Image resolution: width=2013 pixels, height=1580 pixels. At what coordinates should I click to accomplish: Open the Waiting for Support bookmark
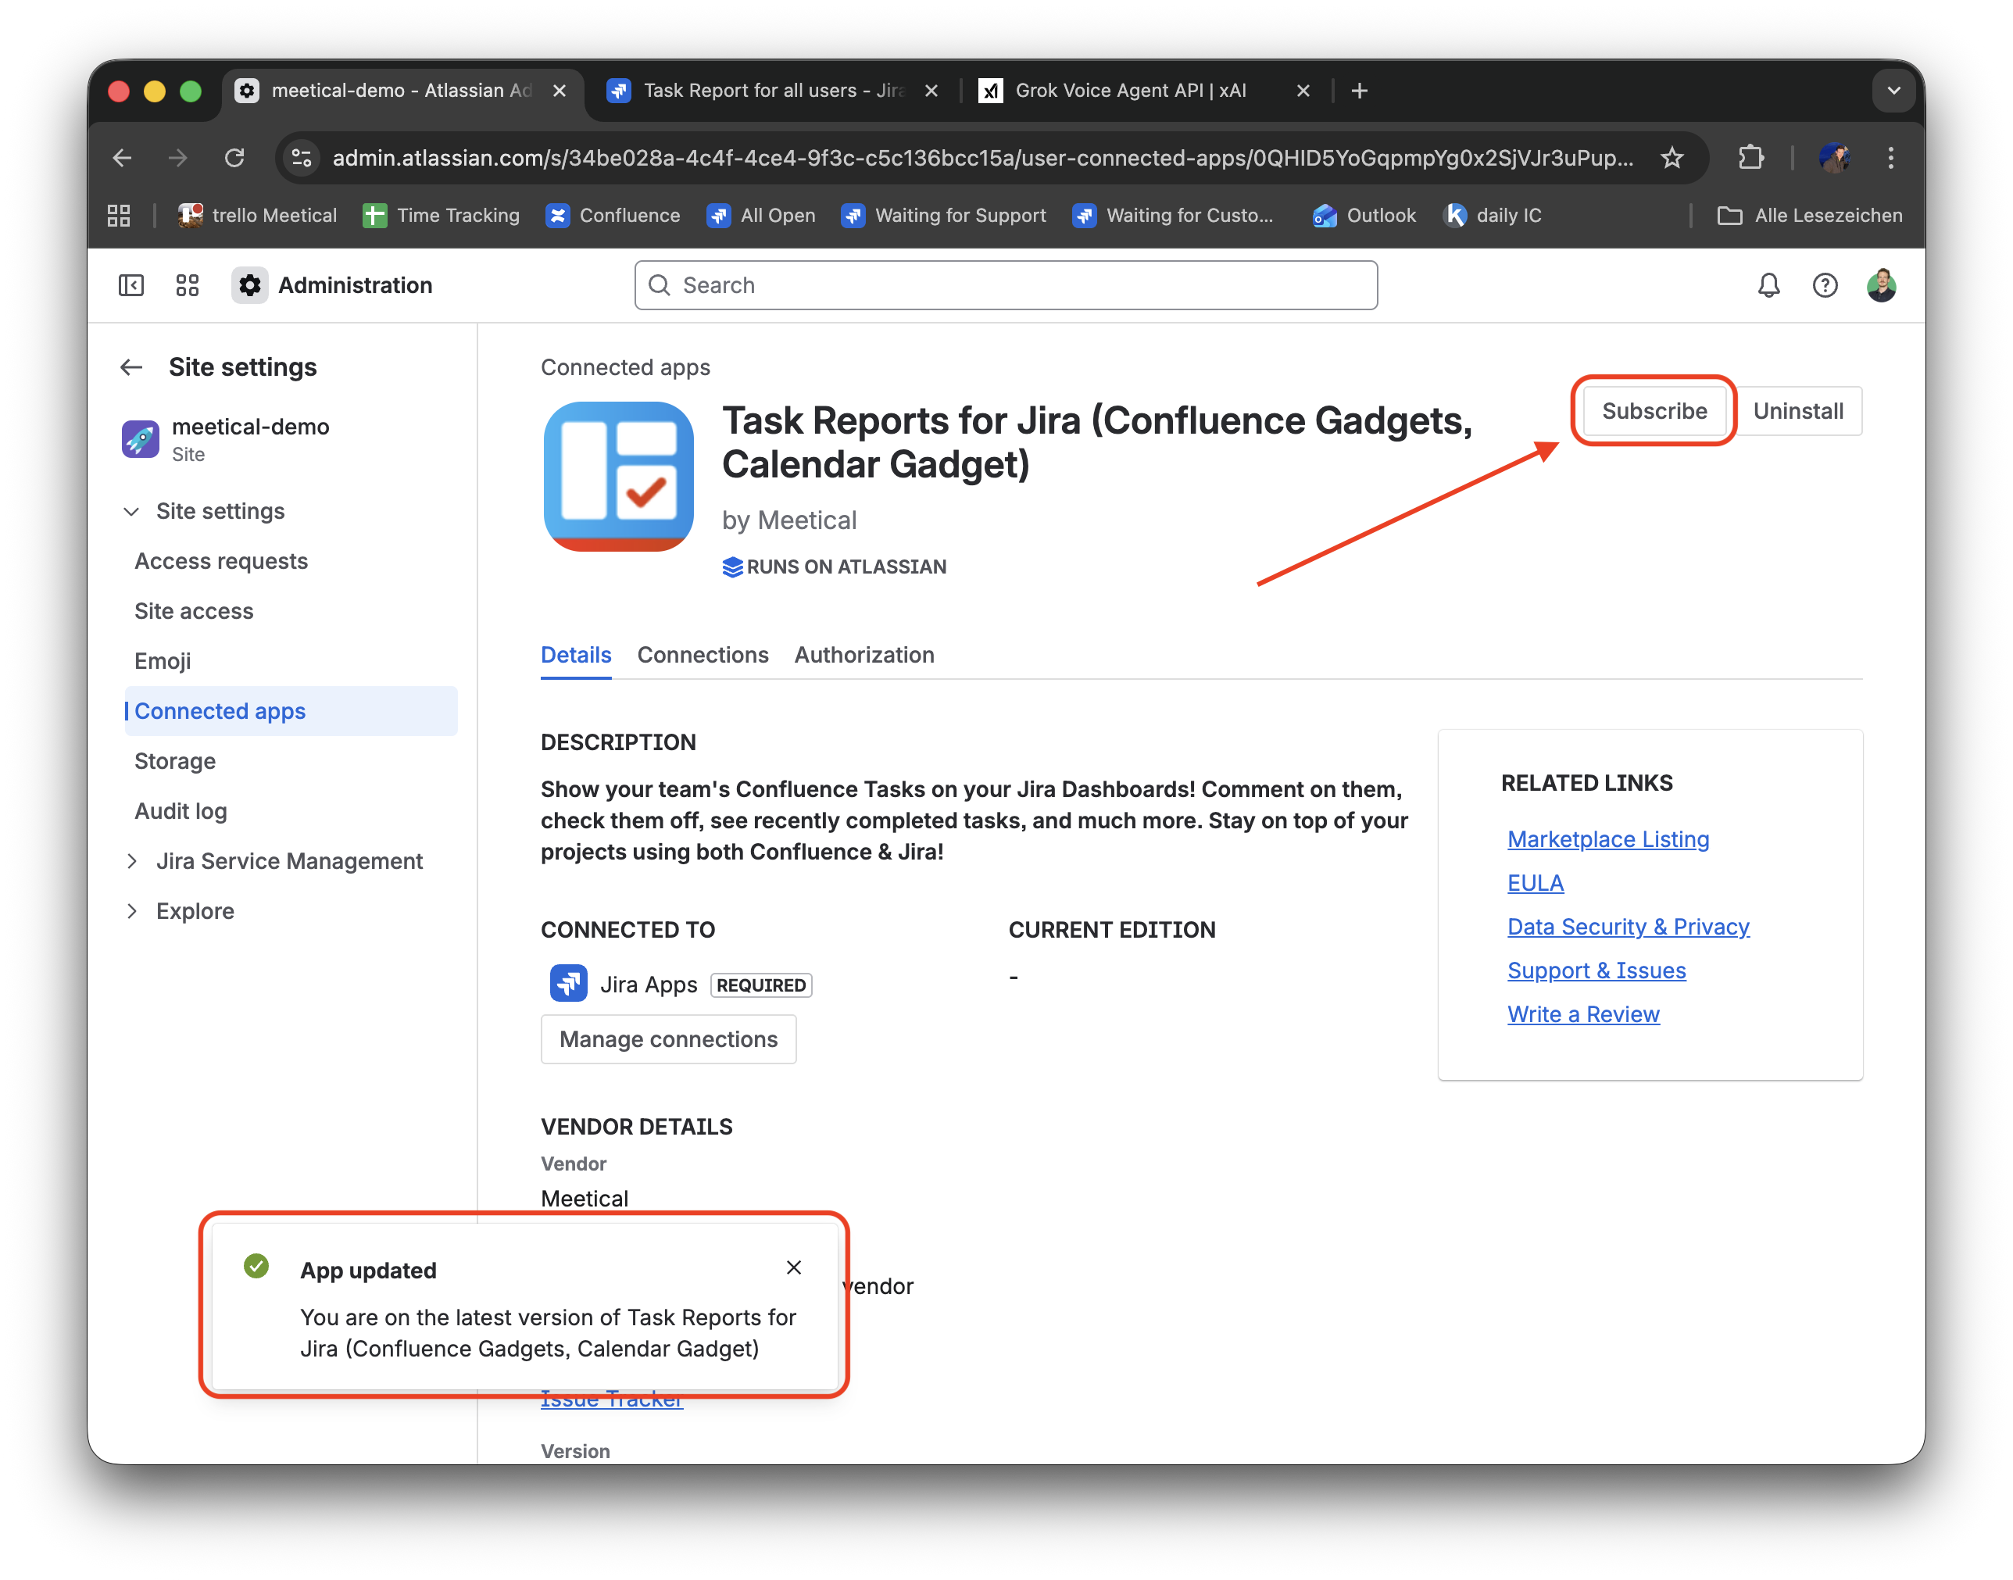coord(944,216)
